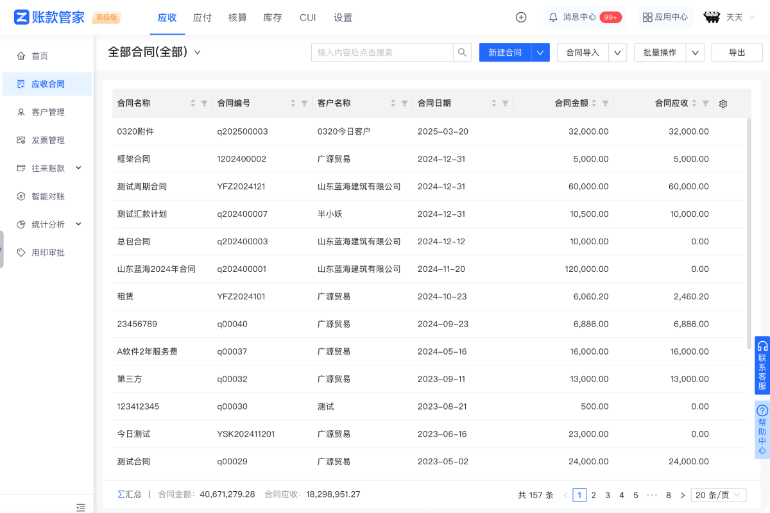
Task: Go to page 2 in pagination
Action: click(594, 495)
